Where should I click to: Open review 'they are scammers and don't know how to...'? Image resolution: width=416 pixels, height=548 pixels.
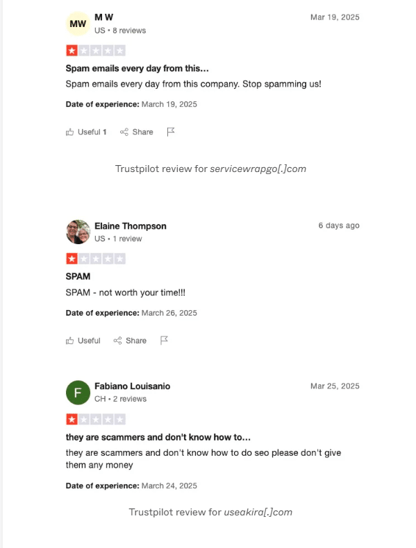coord(158,437)
